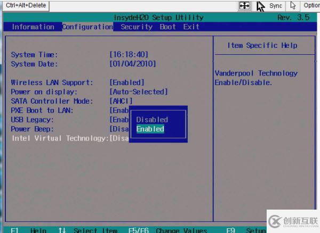
Task: Select the Wireless LAN Support Enabled value
Action: [x=127, y=82]
